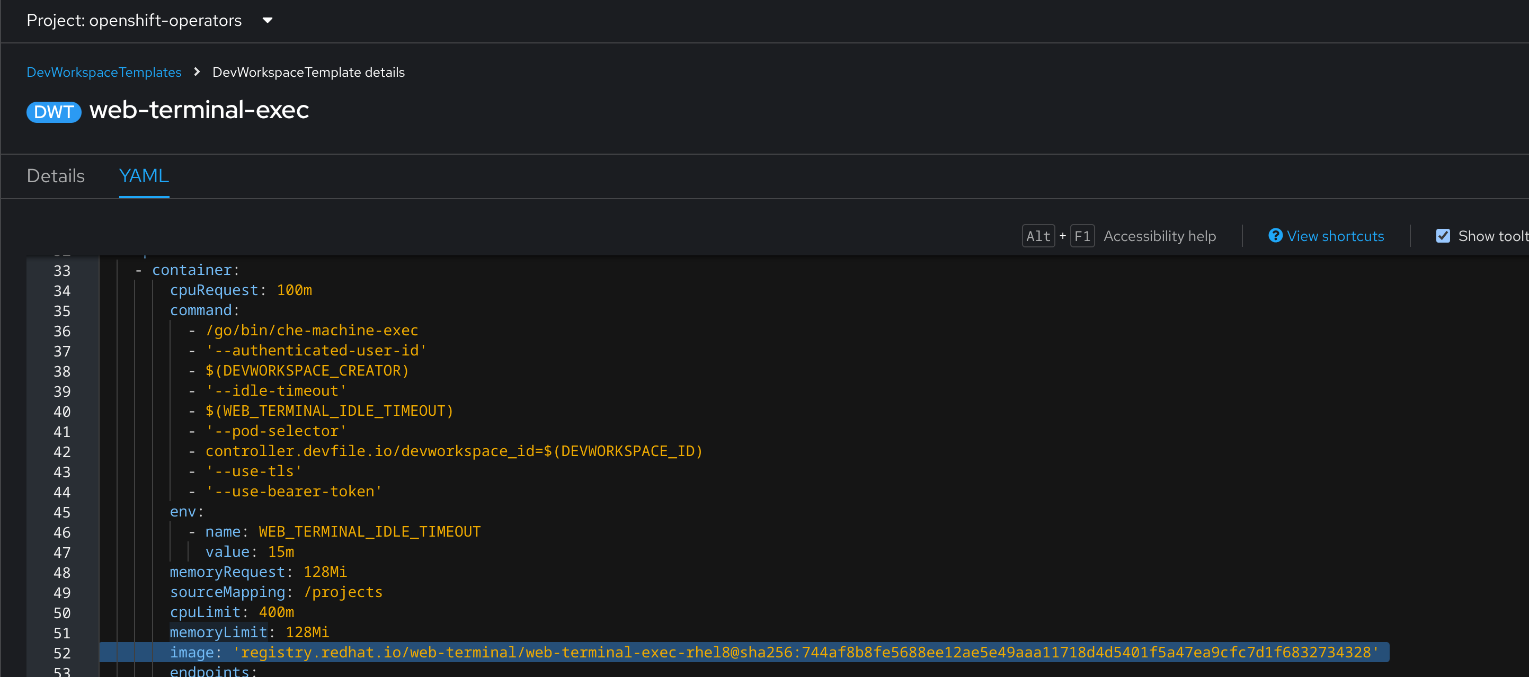Click the Accessibility help text
Image resolution: width=1529 pixels, height=677 pixels.
(x=1159, y=236)
